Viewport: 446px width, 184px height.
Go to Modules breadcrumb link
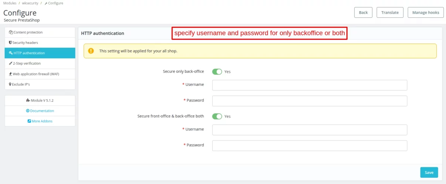tap(10, 3)
